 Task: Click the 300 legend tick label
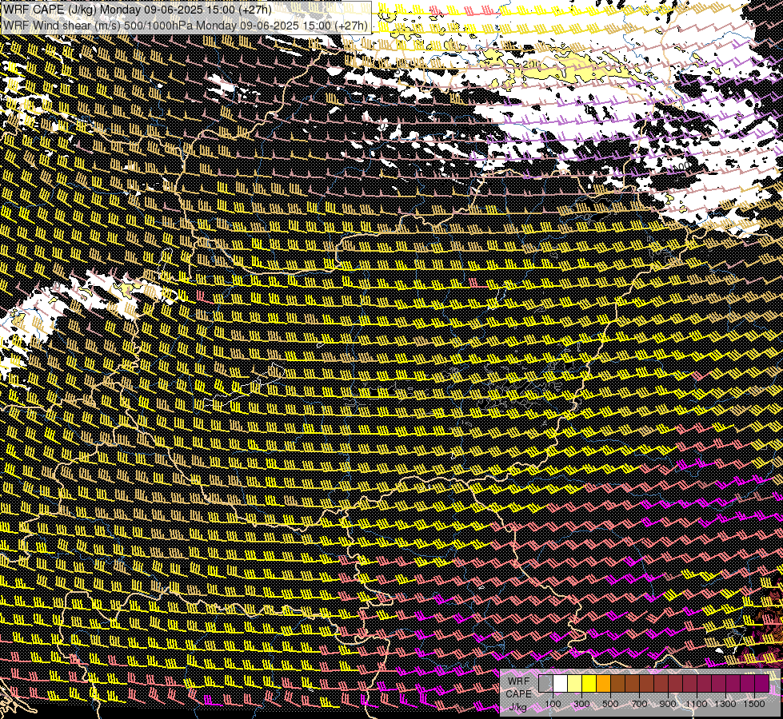[x=581, y=704]
